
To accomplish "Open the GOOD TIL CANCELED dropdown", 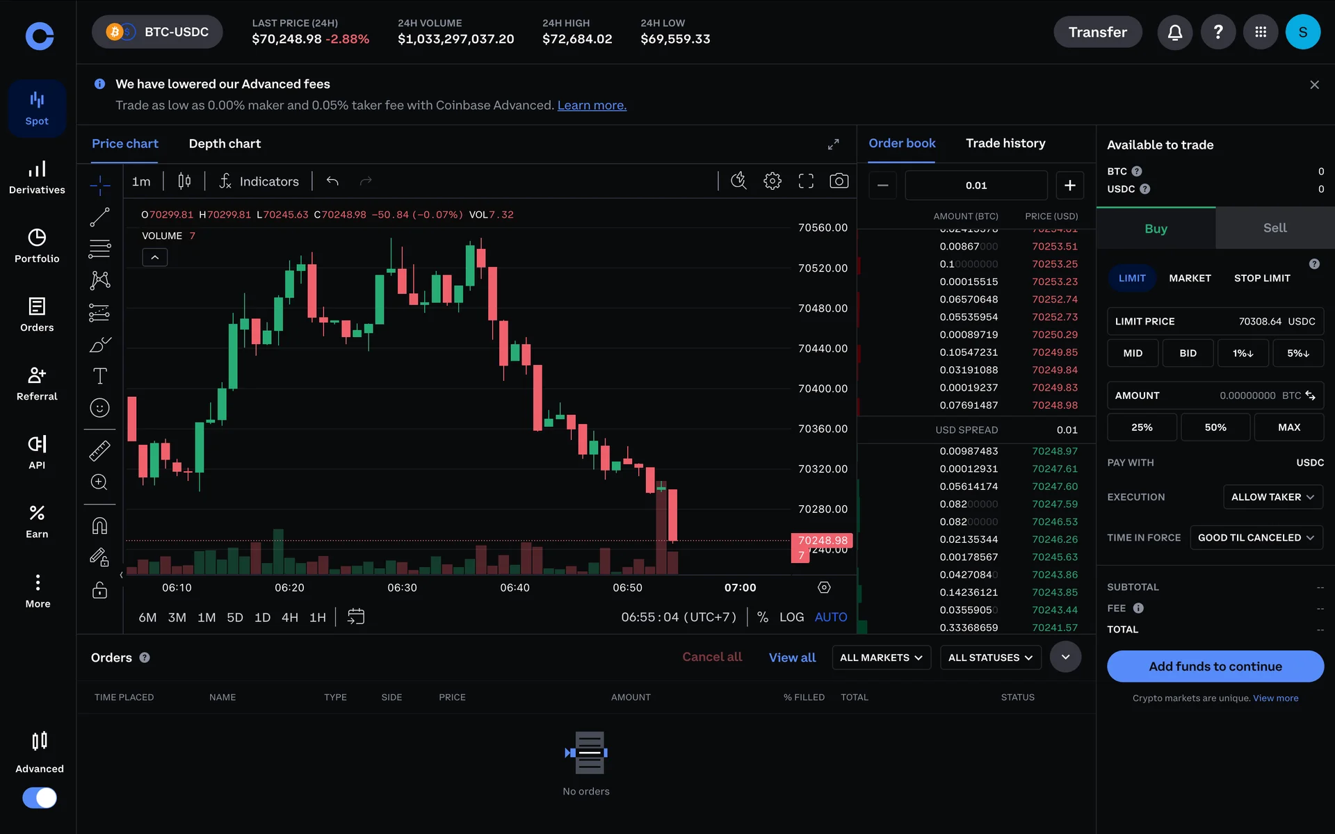I will click(1256, 538).
